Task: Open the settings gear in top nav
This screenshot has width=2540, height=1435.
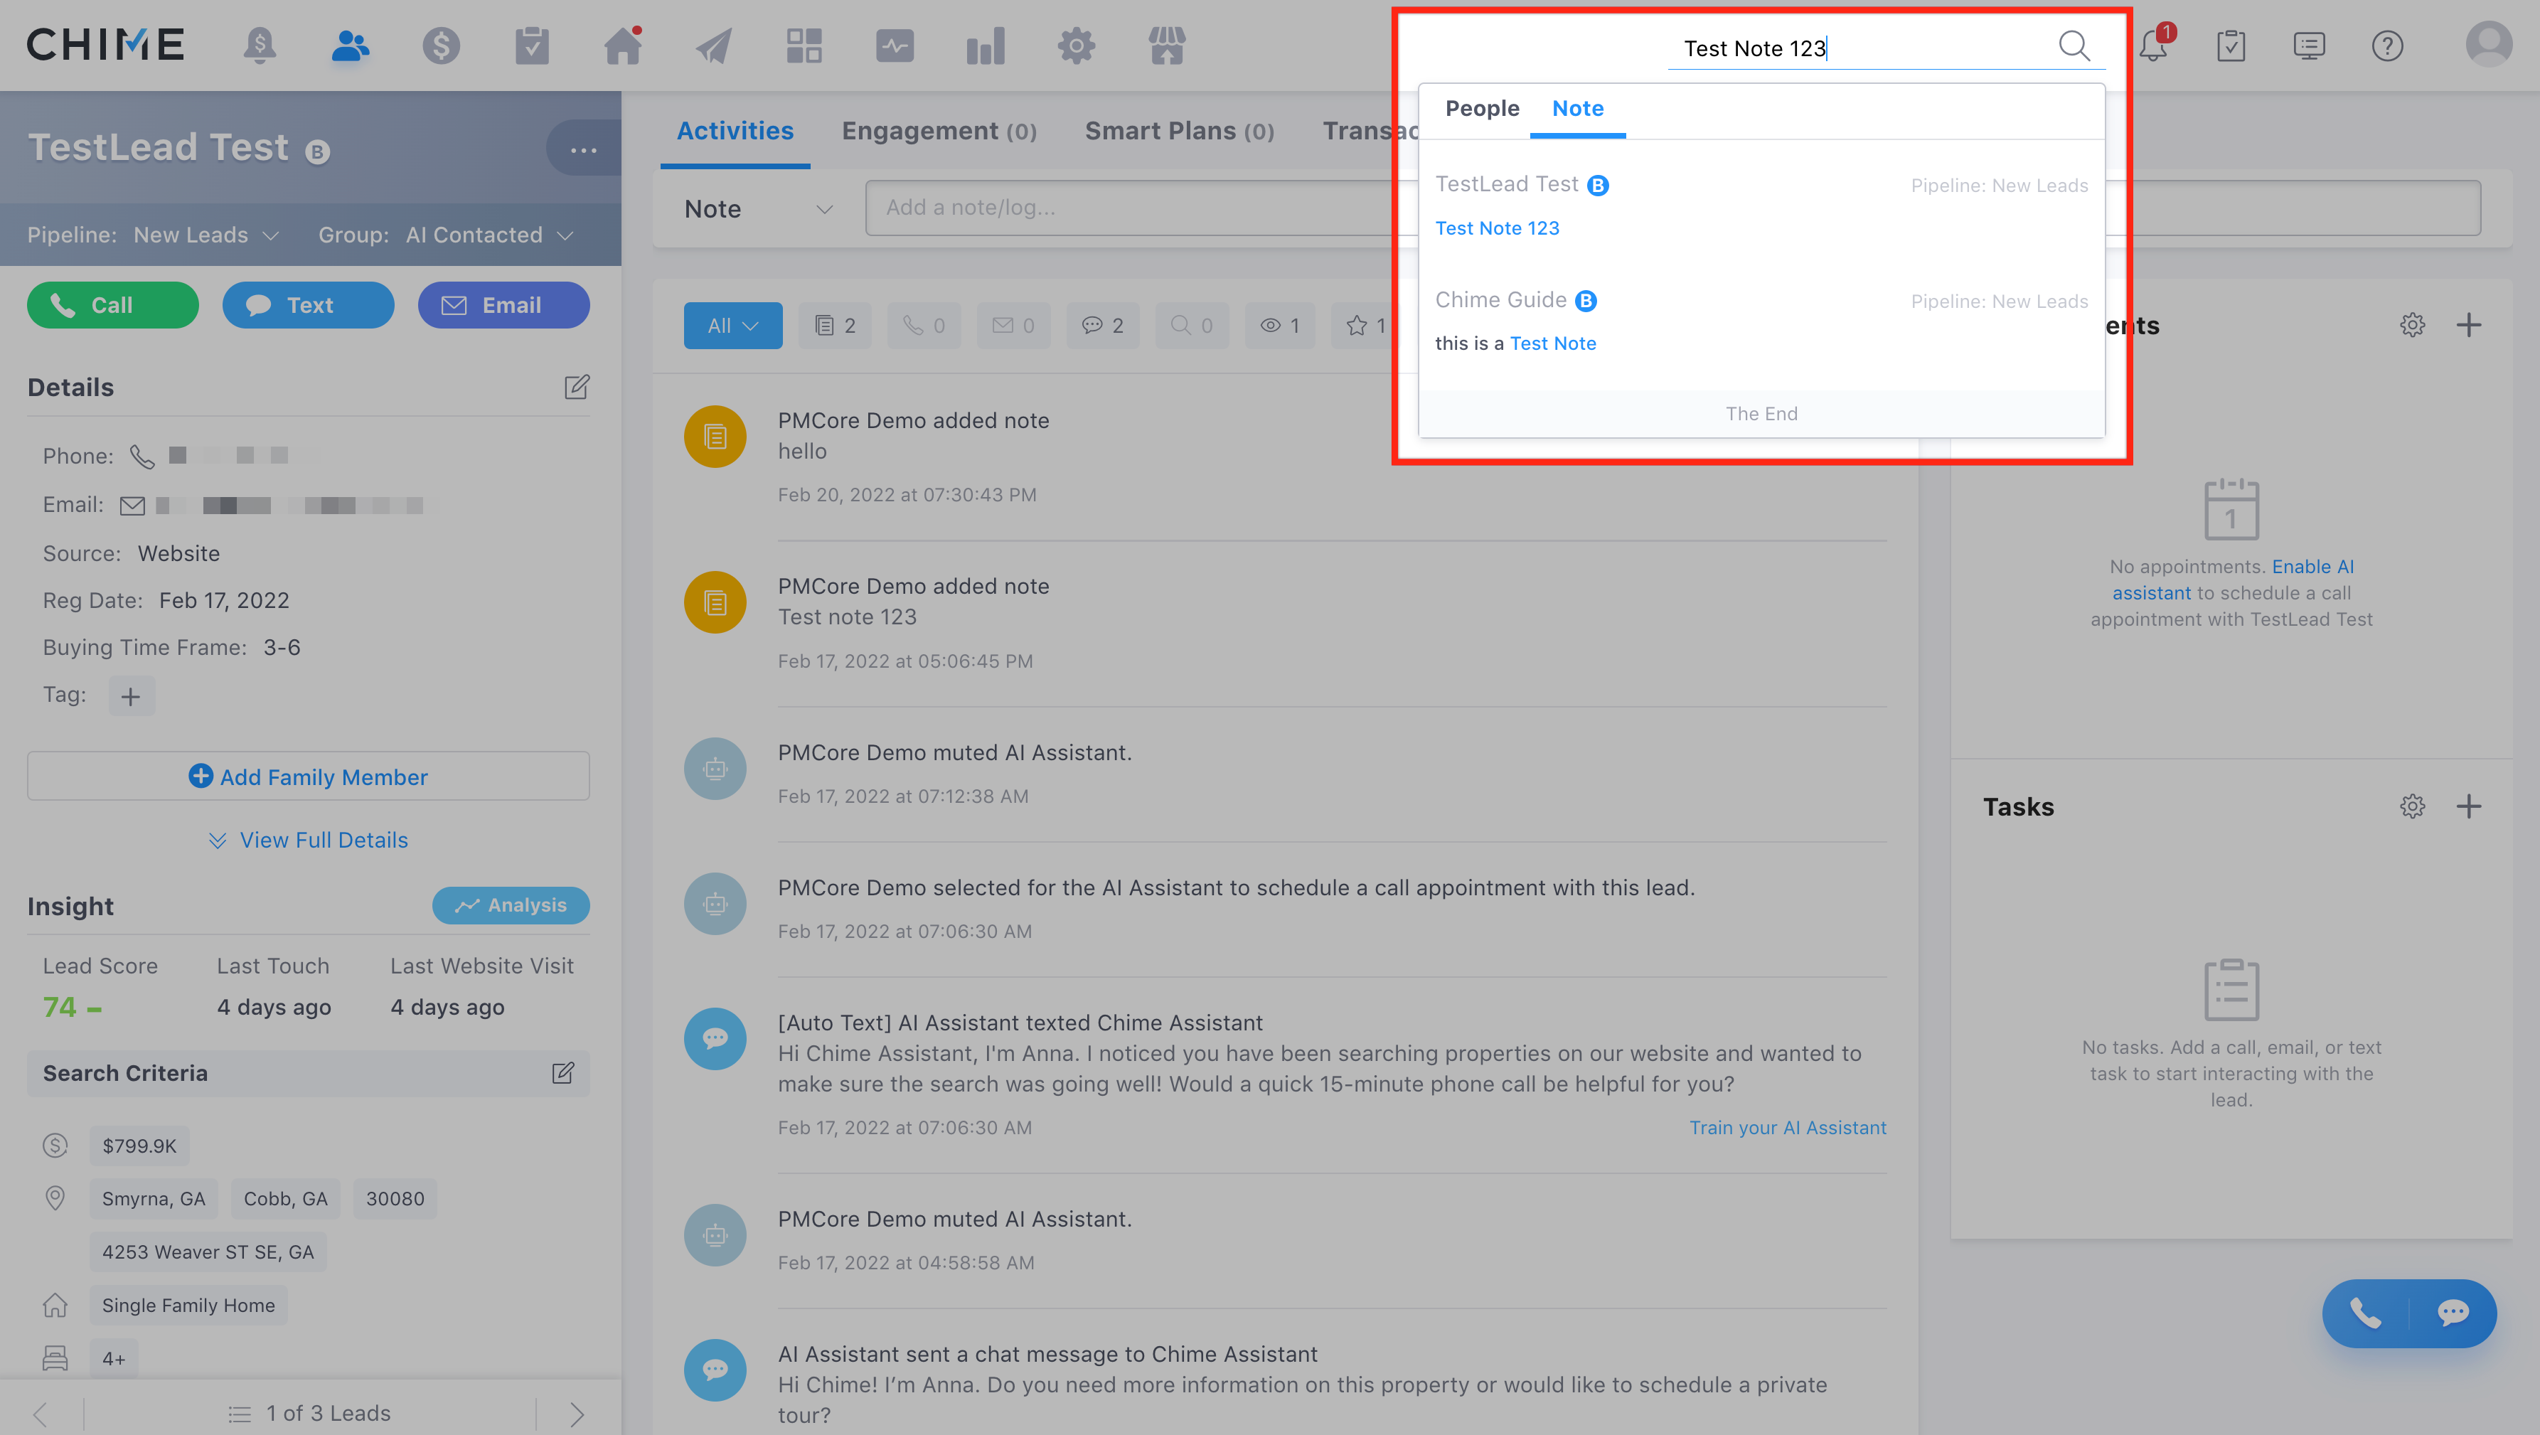Action: [1076, 46]
